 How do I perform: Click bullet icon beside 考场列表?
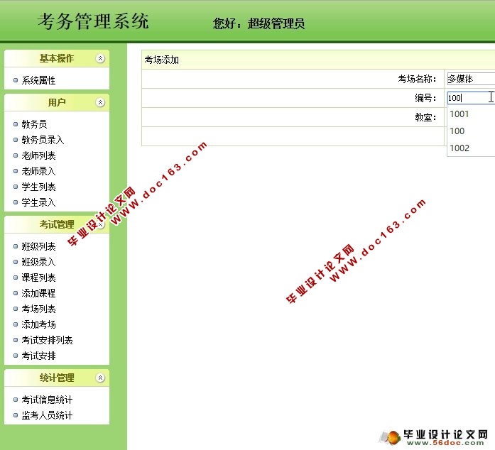15,309
